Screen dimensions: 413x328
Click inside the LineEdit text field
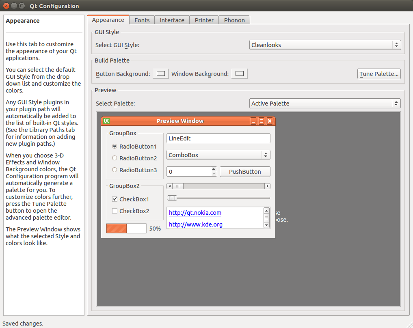point(218,138)
